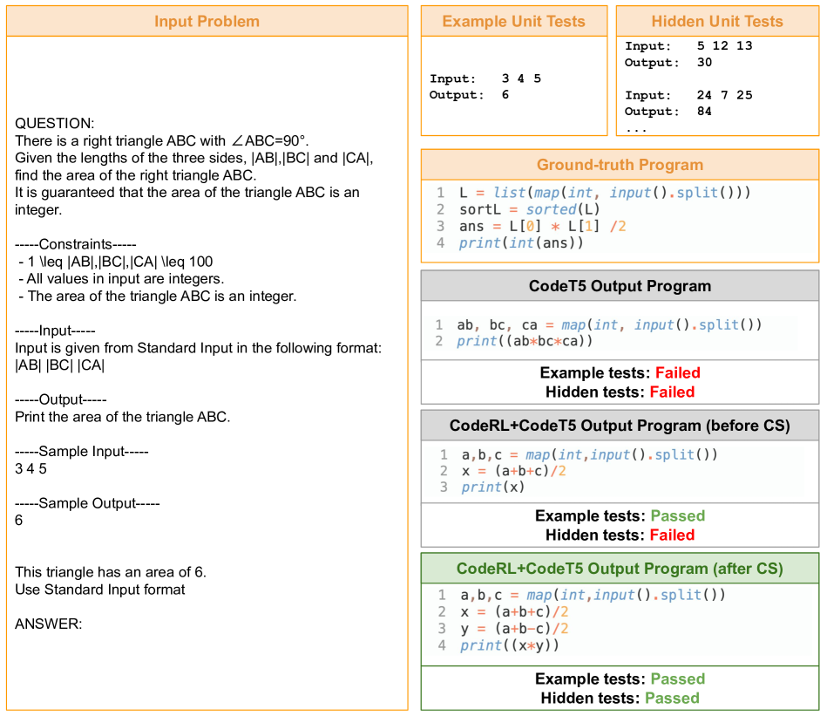Viewport: 827px width, 716px height.
Task: Click the green 'Passed' hidden tests result after CS
Action: click(671, 698)
